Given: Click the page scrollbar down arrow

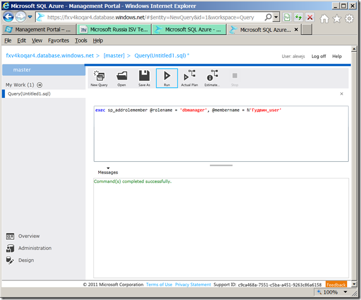Looking at the screenshot, I should [354, 284].
